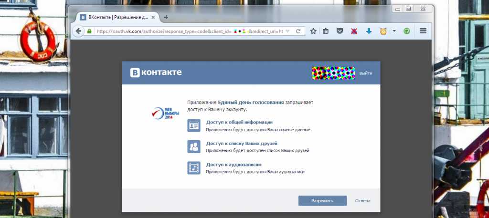
Task: Click text Приложению будут доступны Ваши личные данные
Action: 258,130
